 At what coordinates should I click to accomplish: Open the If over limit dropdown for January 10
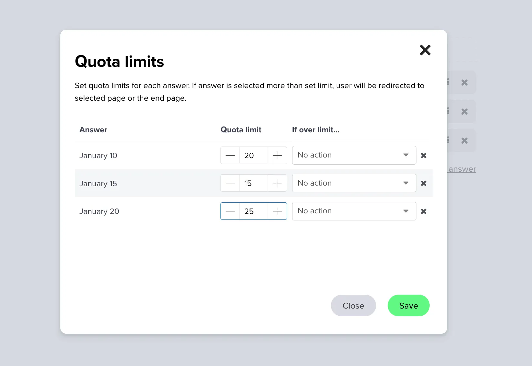point(354,155)
